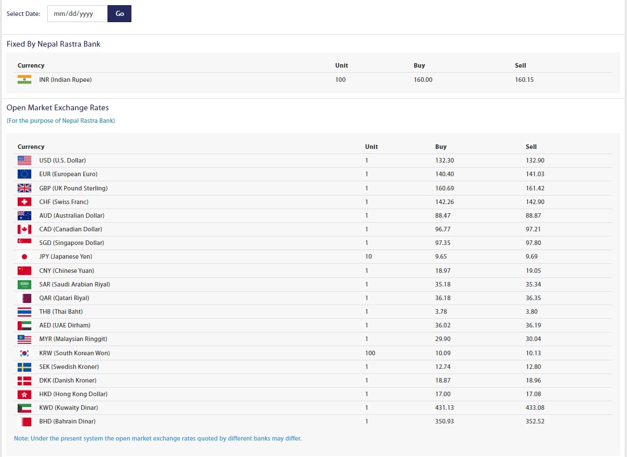The height and width of the screenshot is (457, 627).
Task: Click 'USD (U.S. Dollar)' currency name
Action: [63, 160]
